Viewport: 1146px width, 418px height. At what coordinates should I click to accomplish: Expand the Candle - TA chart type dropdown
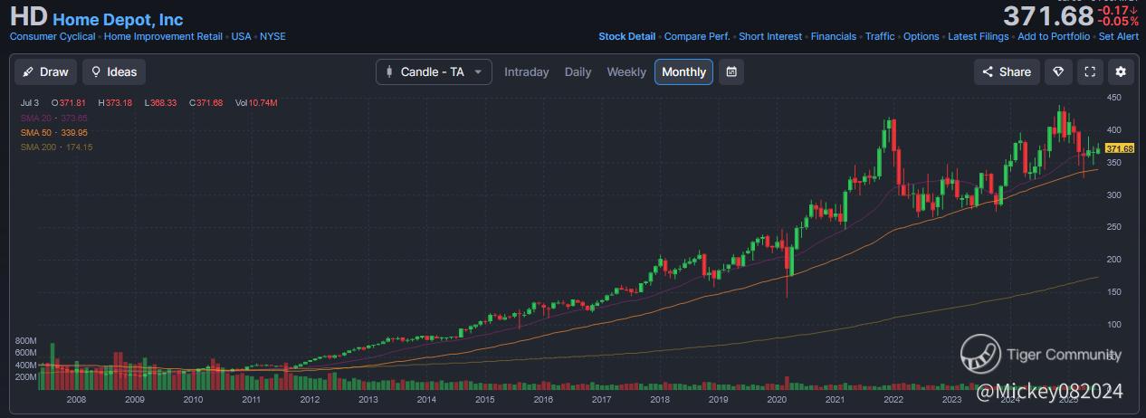(434, 71)
